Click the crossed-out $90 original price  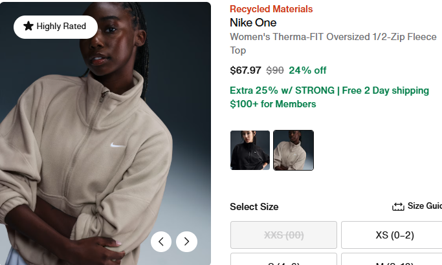click(275, 70)
